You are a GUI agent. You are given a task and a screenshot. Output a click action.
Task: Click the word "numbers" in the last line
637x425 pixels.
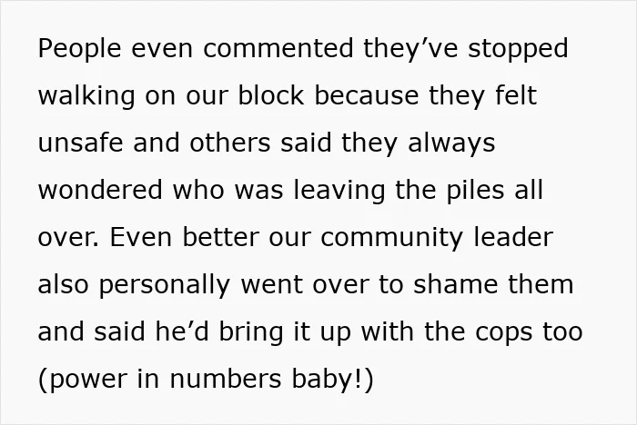(225, 379)
